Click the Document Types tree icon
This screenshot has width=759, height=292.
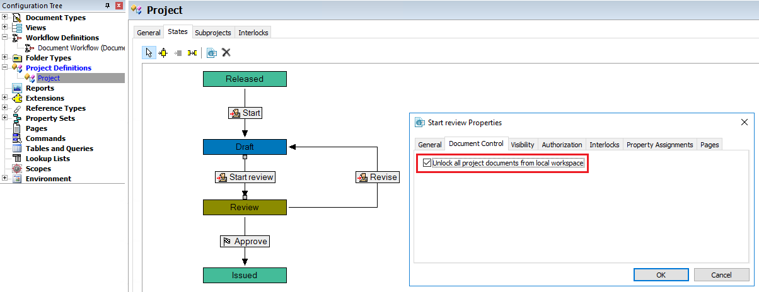coord(17,18)
